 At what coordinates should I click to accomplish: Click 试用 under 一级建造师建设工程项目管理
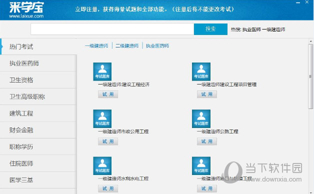pyautogui.click(x=207, y=94)
